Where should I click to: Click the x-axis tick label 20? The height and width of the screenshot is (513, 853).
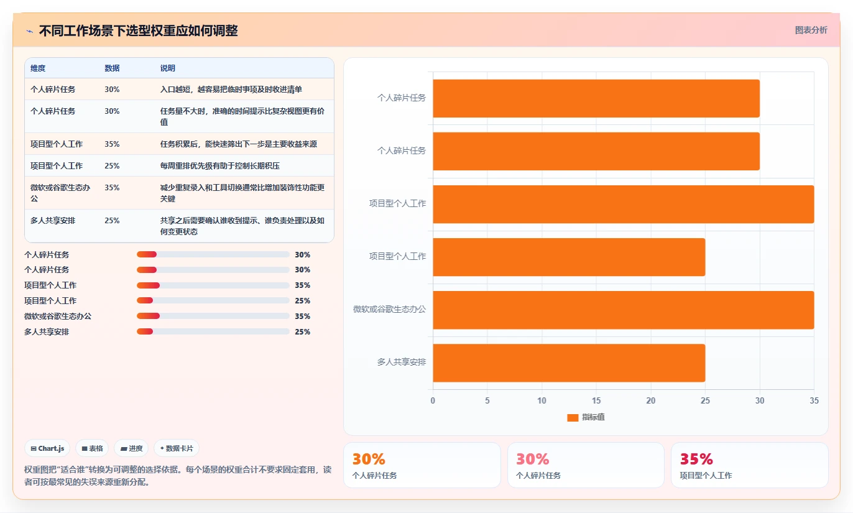(x=651, y=400)
